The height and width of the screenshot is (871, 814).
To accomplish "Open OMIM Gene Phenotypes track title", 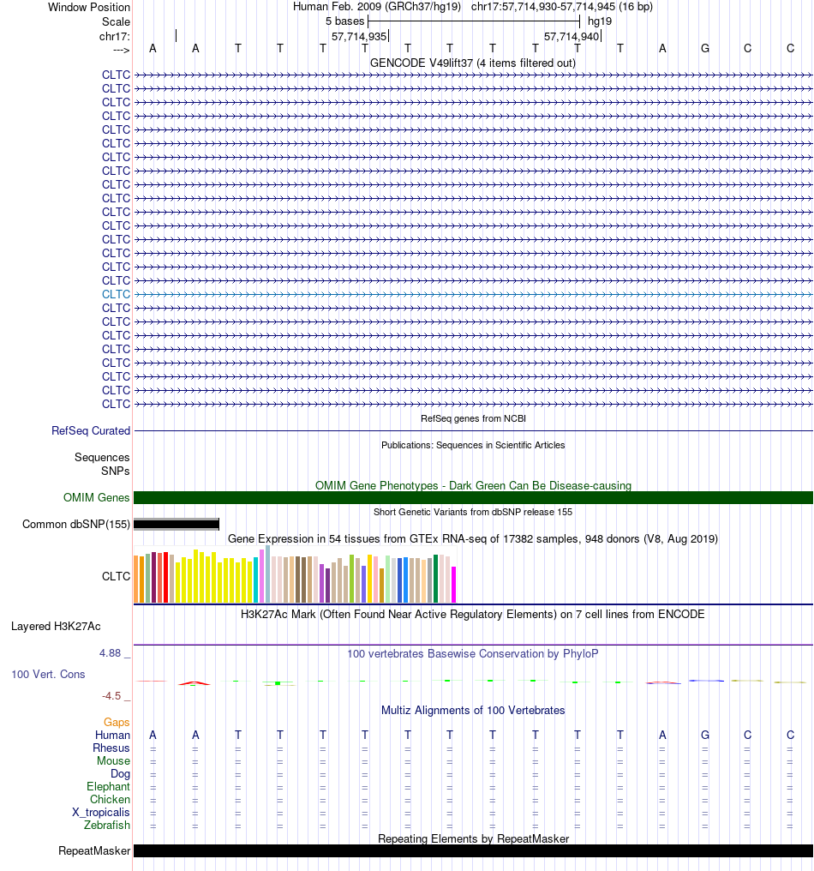I will [x=473, y=485].
